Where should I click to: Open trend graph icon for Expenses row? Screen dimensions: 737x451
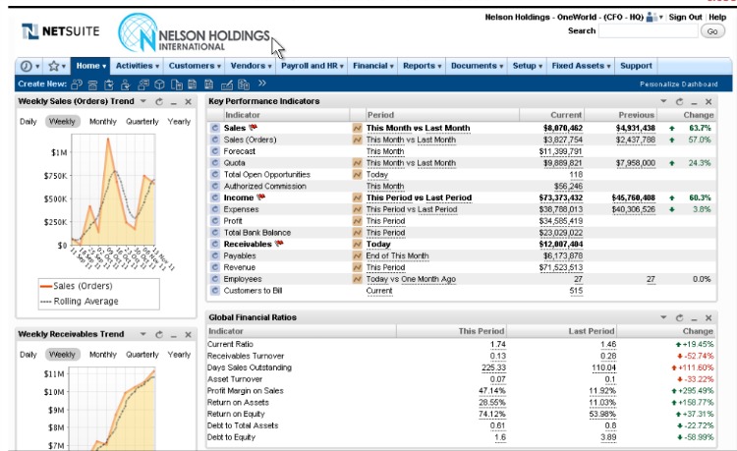coord(358,209)
